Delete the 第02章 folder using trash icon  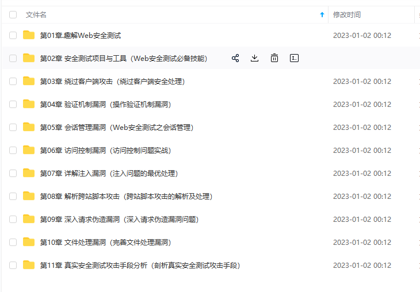click(274, 58)
